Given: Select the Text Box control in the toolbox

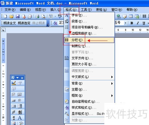Looking at the screenshot, I should click(20, 95).
